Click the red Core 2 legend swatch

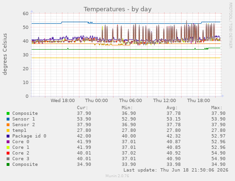[8, 153]
